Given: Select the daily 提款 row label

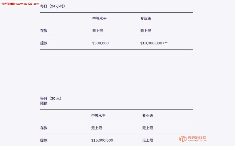Looking at the screenshot, I should [x=44, y=43].
